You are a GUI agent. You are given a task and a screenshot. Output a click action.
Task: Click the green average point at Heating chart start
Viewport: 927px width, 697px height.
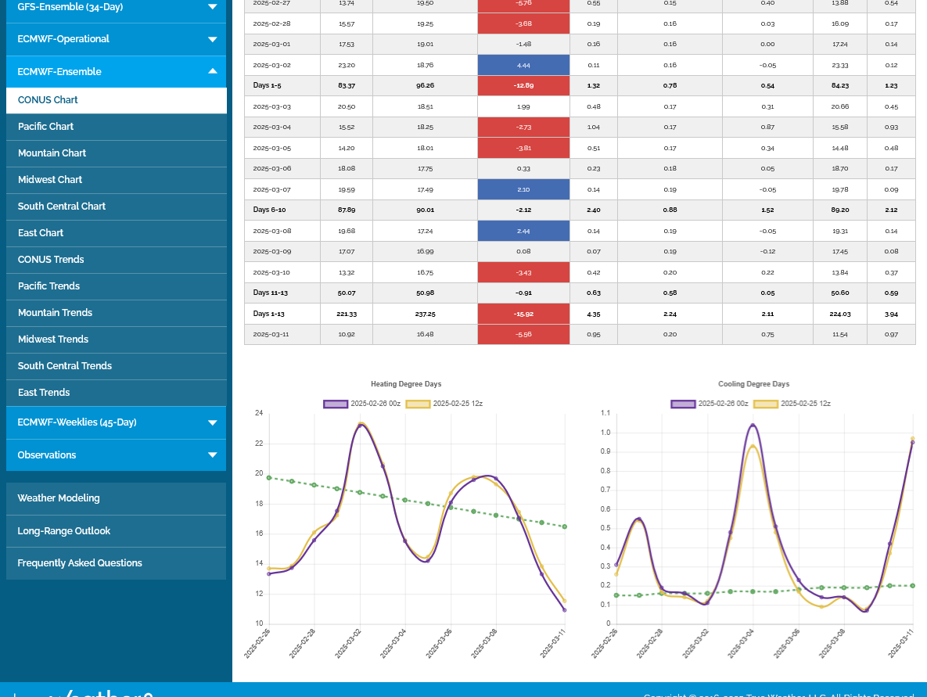[269, 478]
